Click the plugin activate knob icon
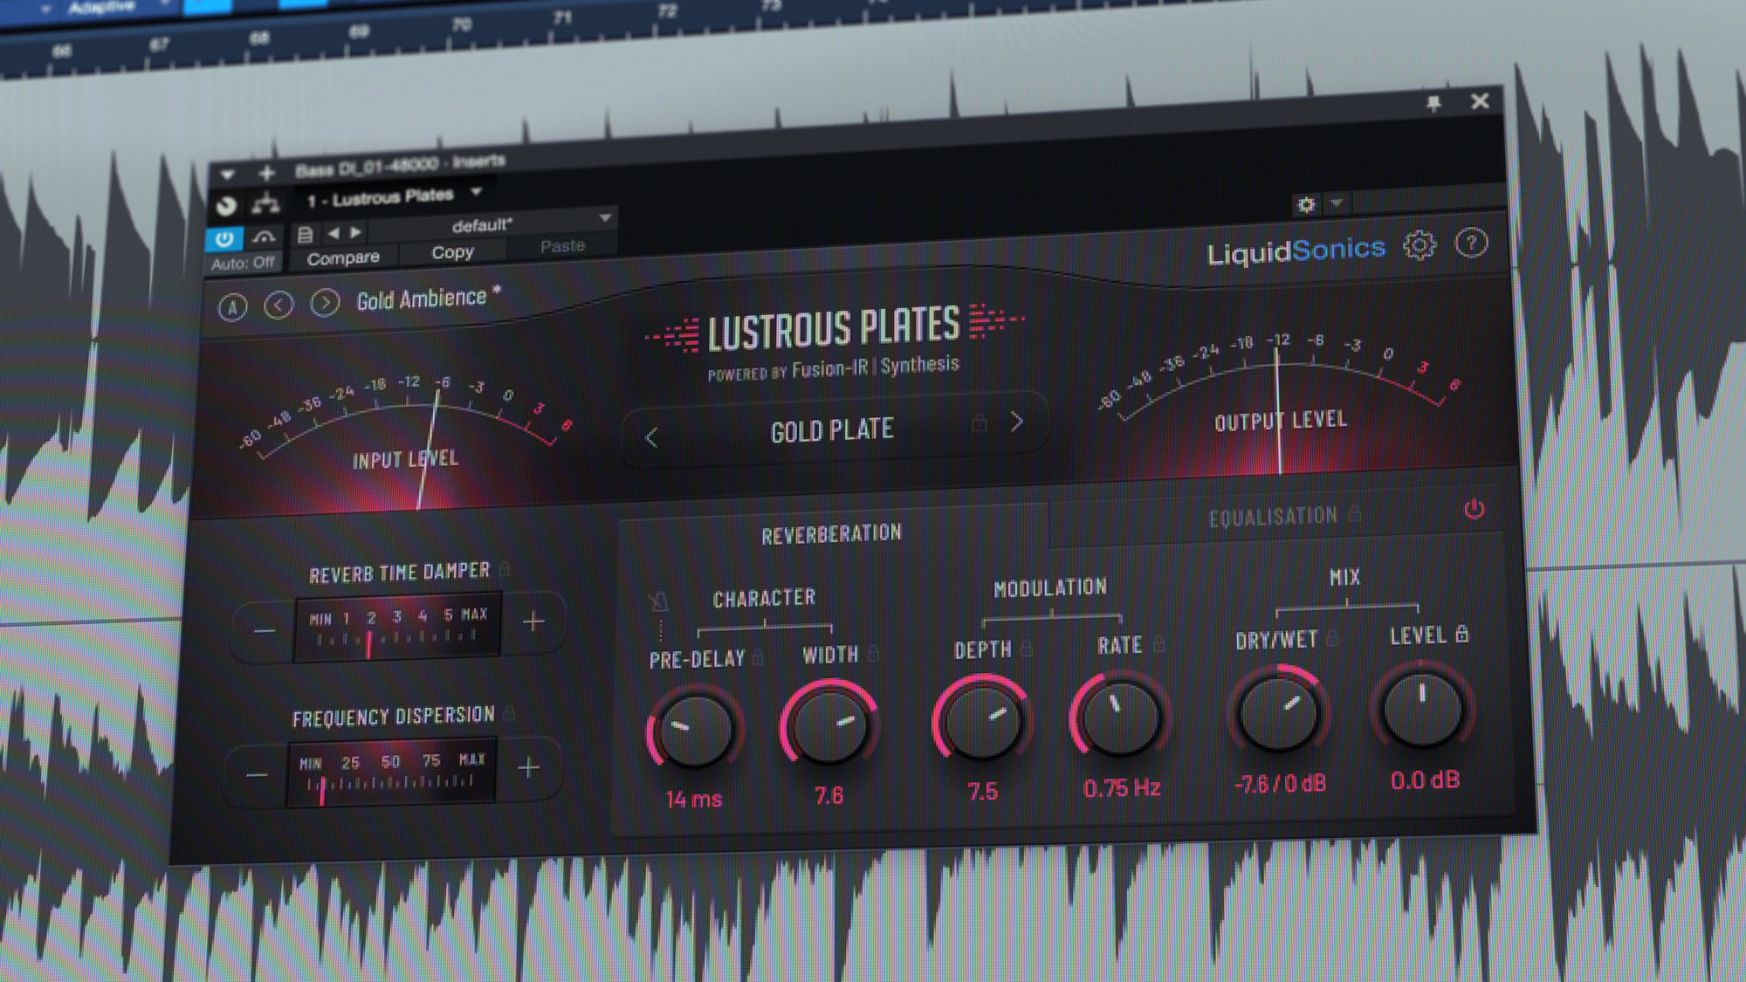This screenshot has height=982, width=1746. click(226, 206)
